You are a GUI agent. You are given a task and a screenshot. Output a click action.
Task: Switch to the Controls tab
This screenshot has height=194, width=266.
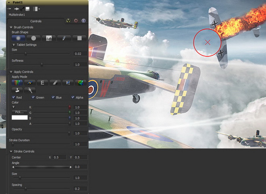pos(36,21)
